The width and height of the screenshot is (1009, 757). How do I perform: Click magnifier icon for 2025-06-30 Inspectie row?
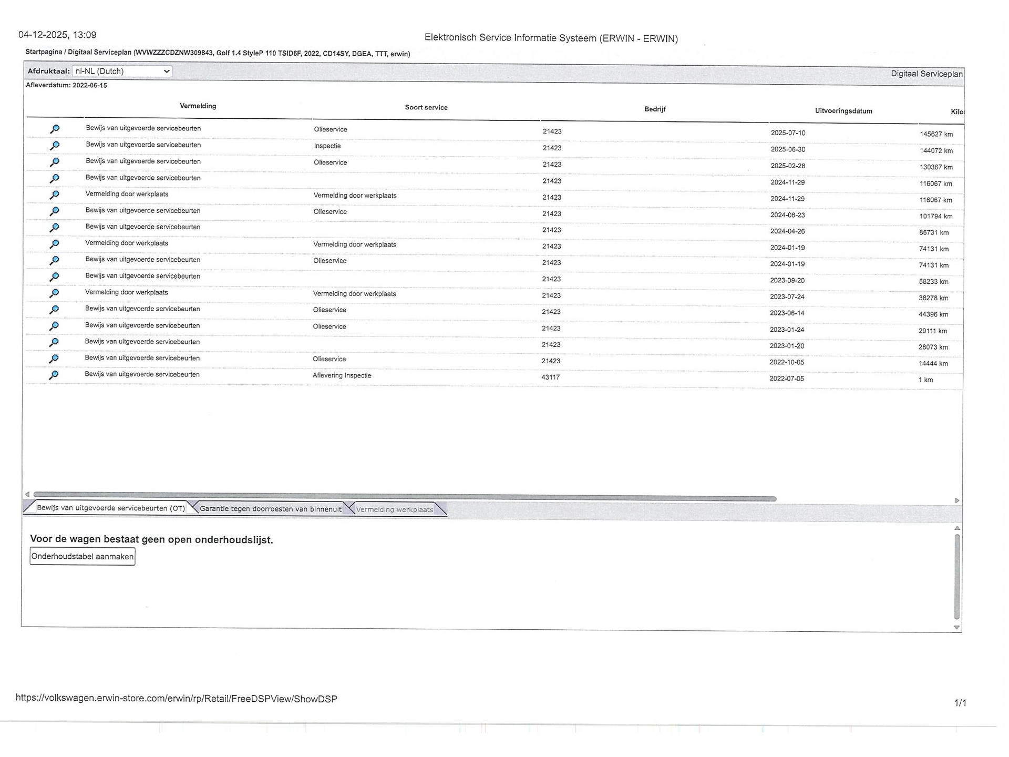[x=54, y=146]
